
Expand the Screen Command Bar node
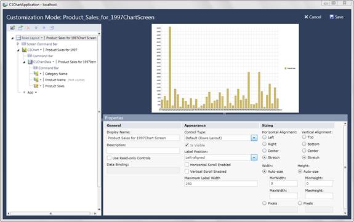(x=18, y=44)
